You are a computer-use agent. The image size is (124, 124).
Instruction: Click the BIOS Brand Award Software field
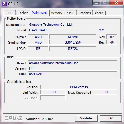click(73, 63)
